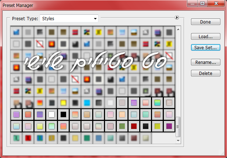Select the bottom-row pale beige style
Screen dimensions: 227x158
coord(145,138)
